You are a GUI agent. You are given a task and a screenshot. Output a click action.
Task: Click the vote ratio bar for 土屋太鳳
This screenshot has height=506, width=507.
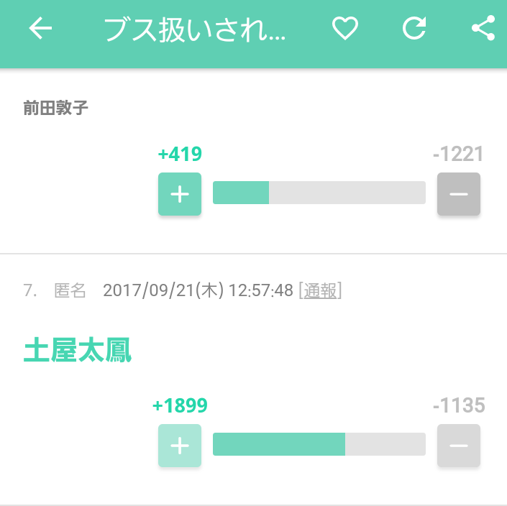coord(319,444)
